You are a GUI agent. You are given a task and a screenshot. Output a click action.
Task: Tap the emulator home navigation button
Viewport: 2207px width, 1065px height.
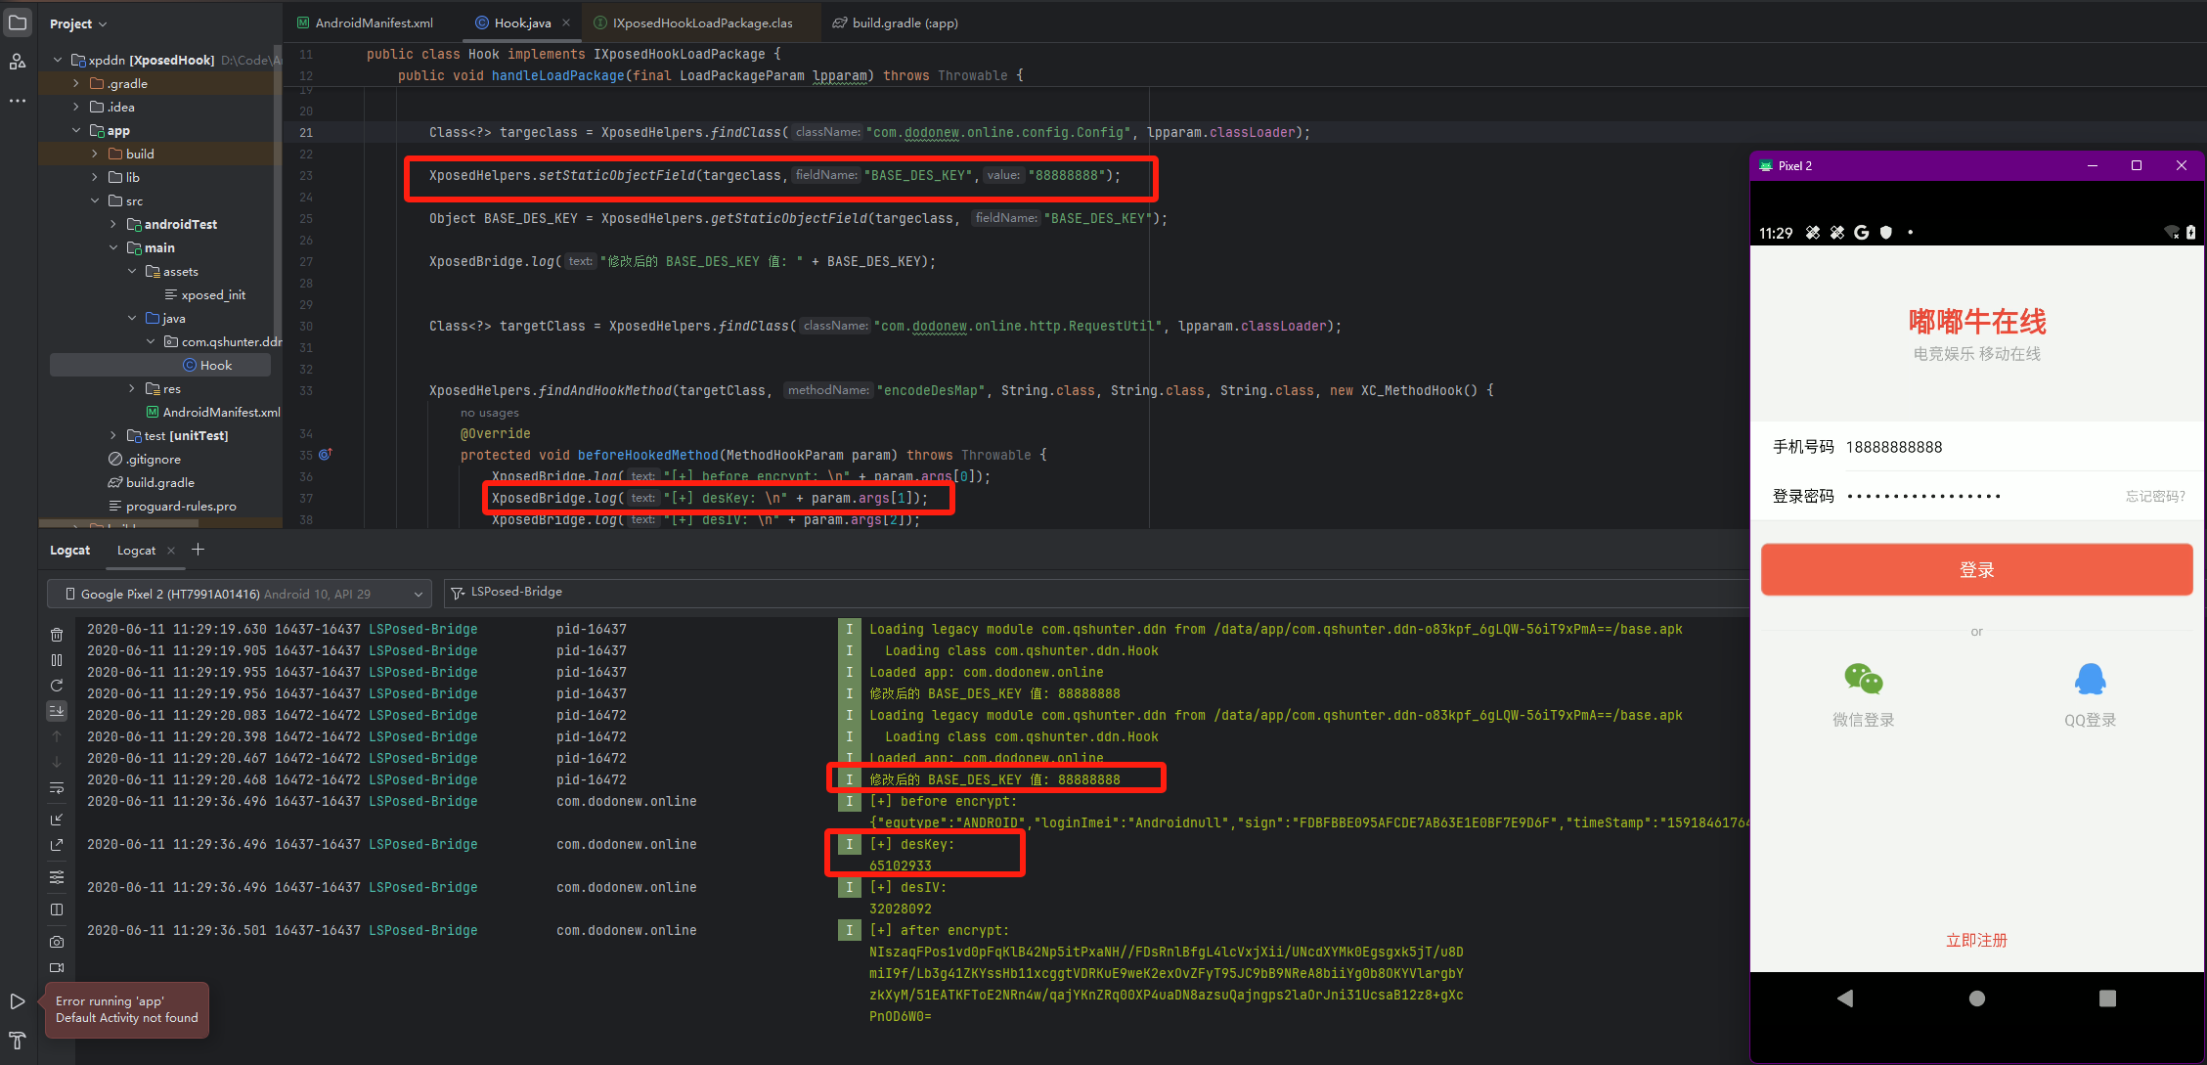coord(1976,998)
